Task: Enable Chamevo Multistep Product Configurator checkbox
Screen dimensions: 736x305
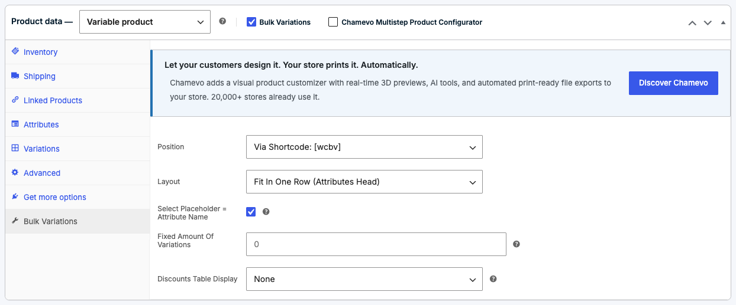Action: tap(333, 22)
